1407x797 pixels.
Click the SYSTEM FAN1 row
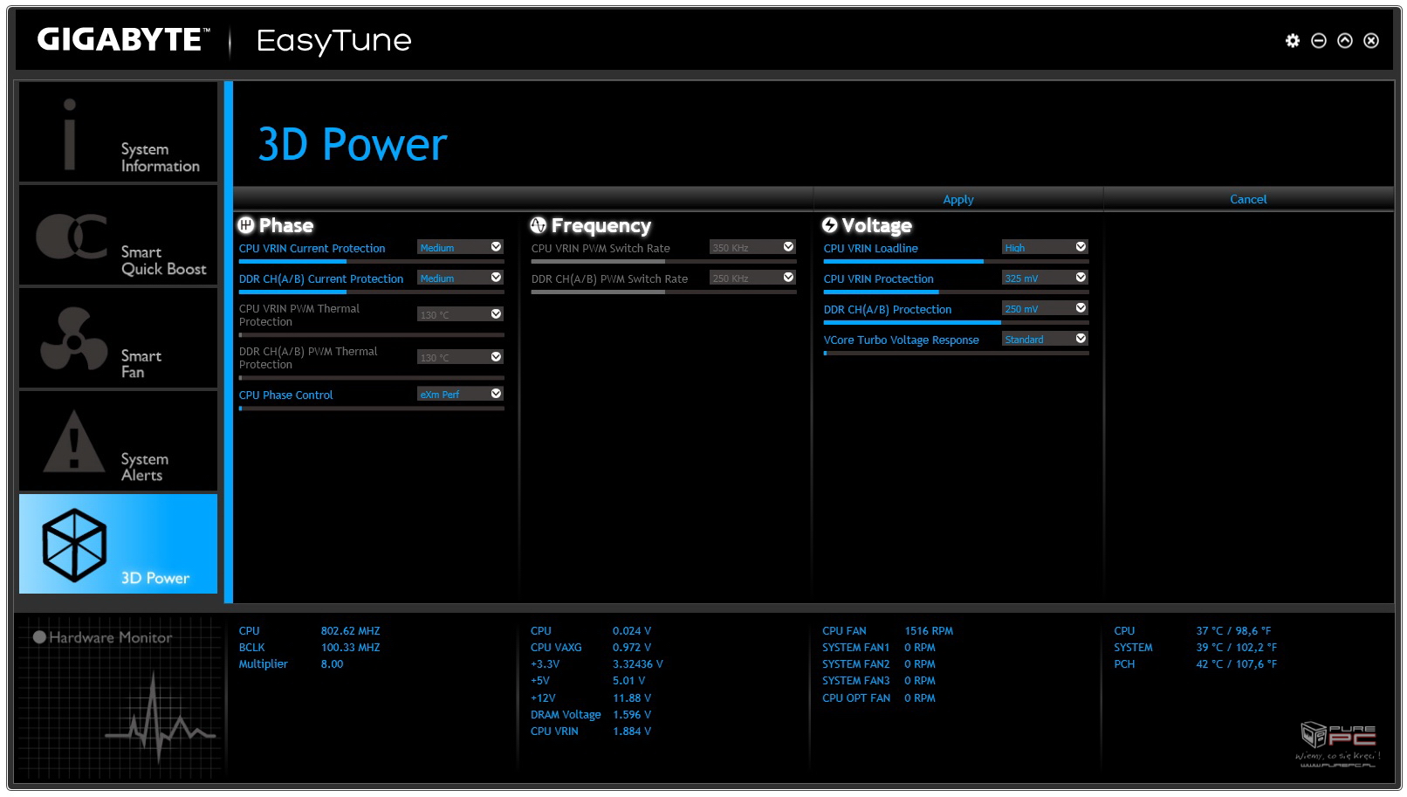point(879,648)
